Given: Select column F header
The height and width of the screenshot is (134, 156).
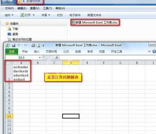Looking at the screenshot, I should (104, 63).
